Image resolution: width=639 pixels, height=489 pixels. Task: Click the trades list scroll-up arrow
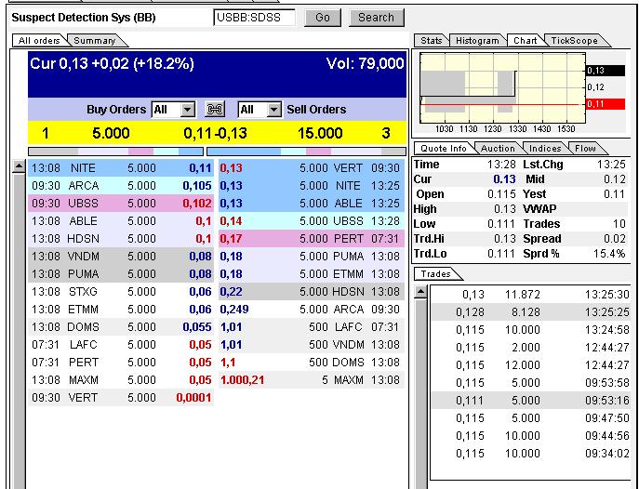420,293
